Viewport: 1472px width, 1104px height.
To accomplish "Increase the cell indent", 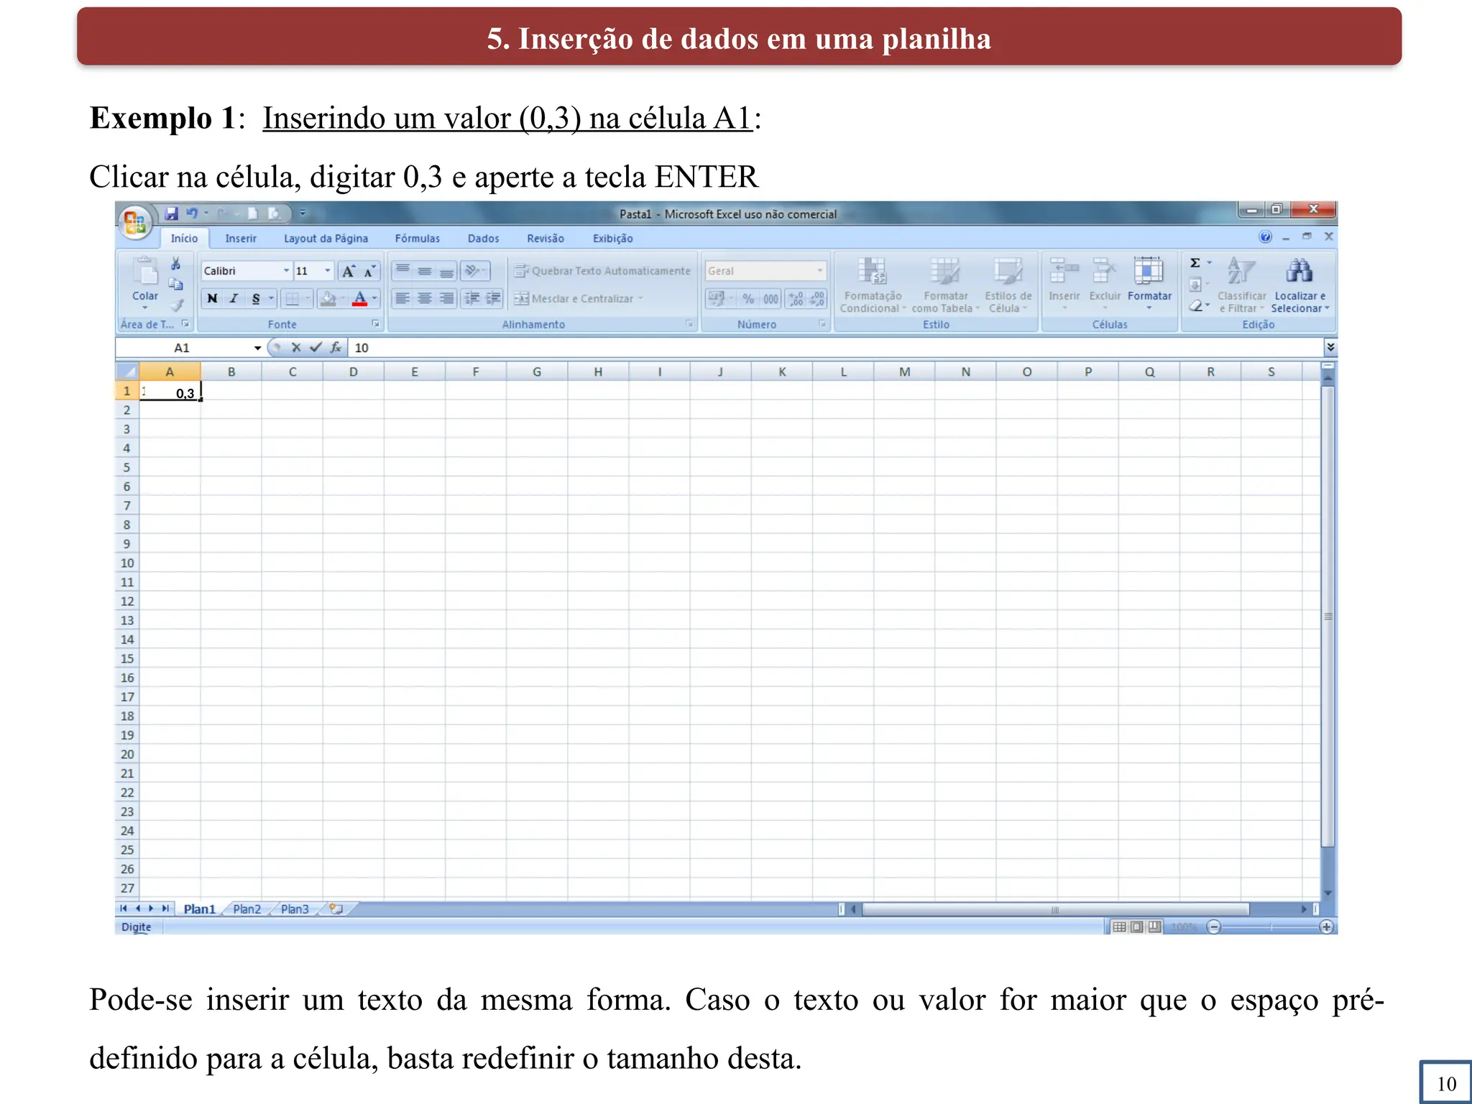I will click(x=493, y=298).
